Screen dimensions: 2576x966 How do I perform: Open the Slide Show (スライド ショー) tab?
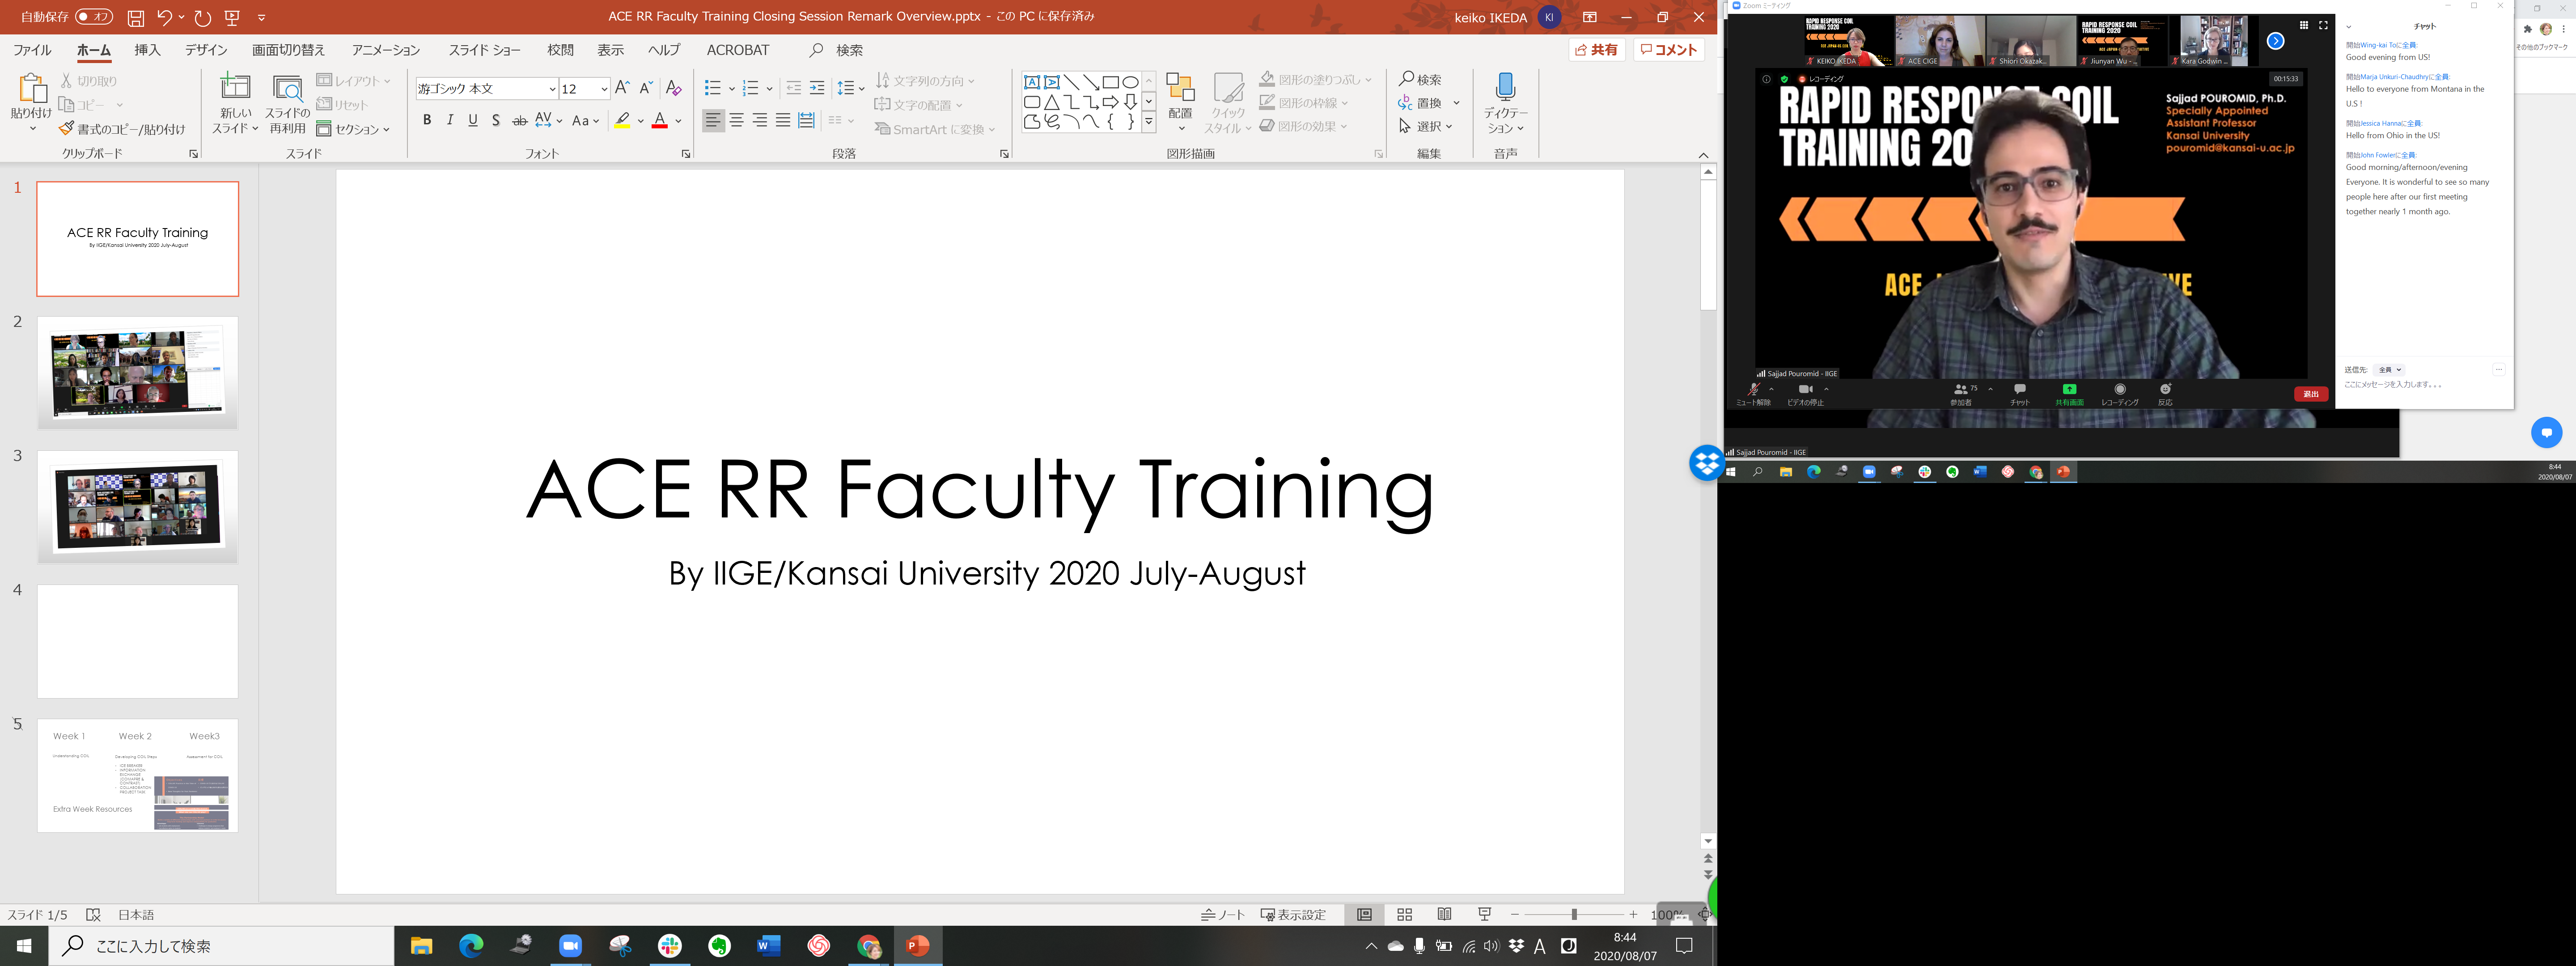484,50
